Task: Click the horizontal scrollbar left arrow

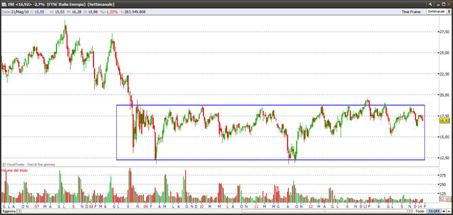Action: [19, 211]
